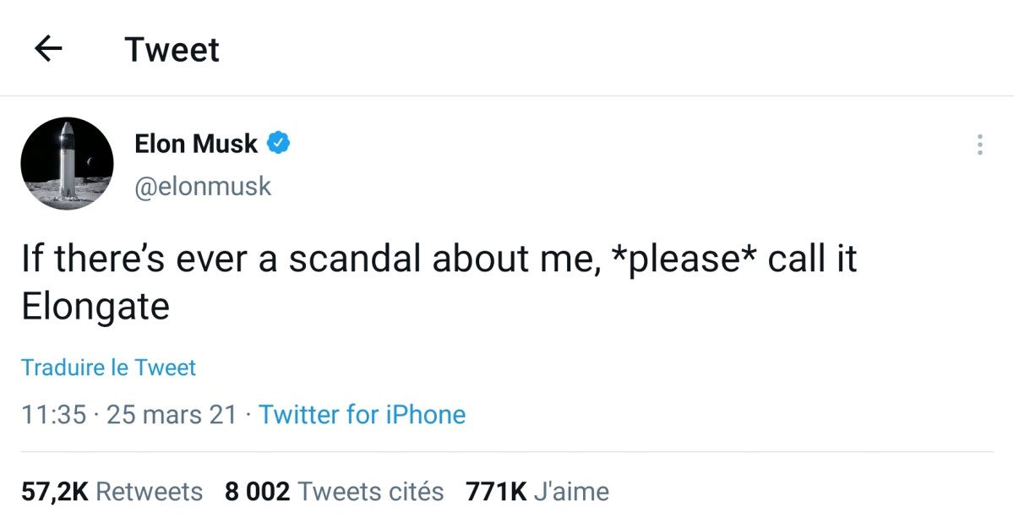Open the Elon Musk display name
The width and height of the screenshot is (1014, 524).
(196, 144)
